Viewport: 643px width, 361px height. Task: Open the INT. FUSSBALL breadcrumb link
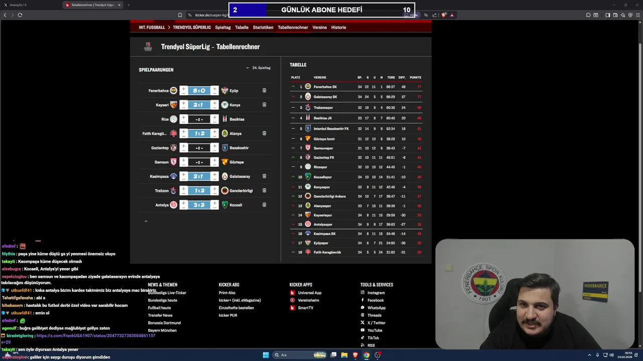(152, 28)
